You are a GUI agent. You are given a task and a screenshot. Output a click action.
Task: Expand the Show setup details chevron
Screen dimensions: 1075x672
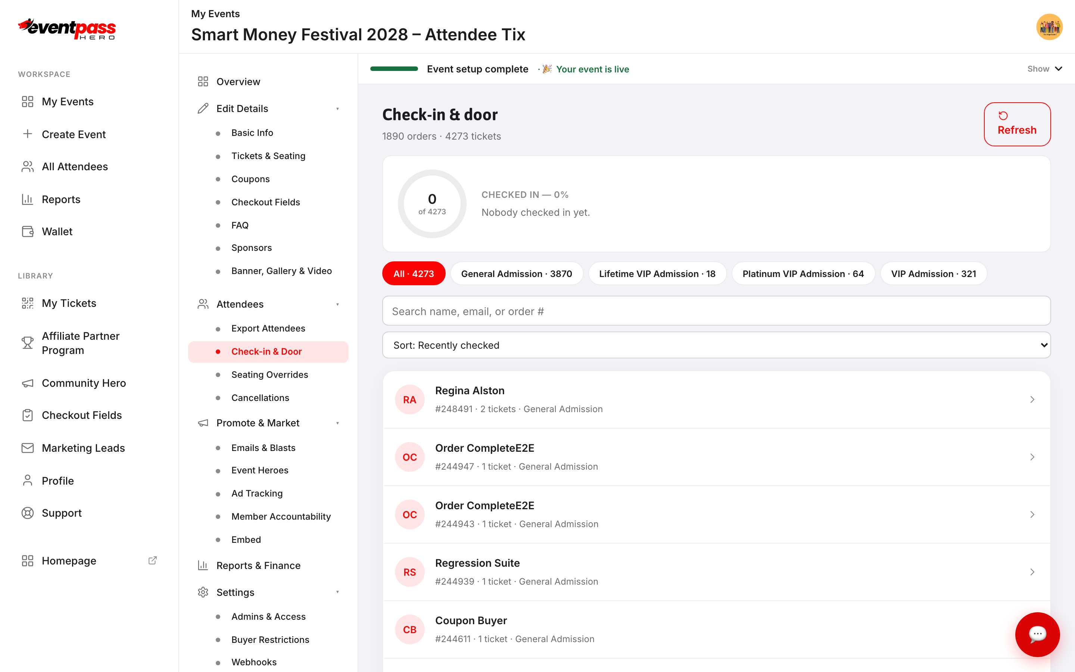[x=1059, y=69]
